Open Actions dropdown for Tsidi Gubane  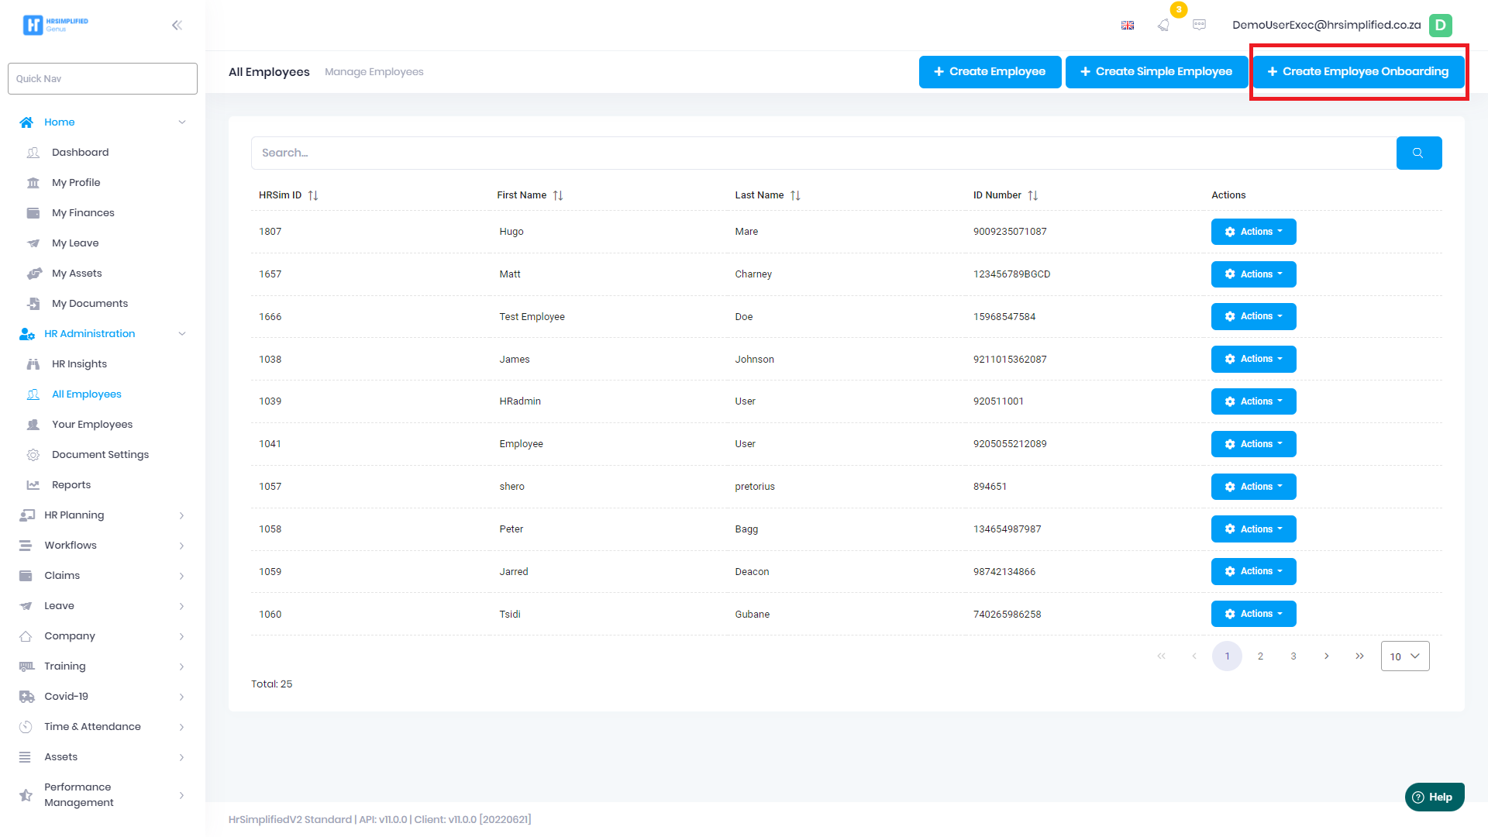click(x=1253, y=614)
